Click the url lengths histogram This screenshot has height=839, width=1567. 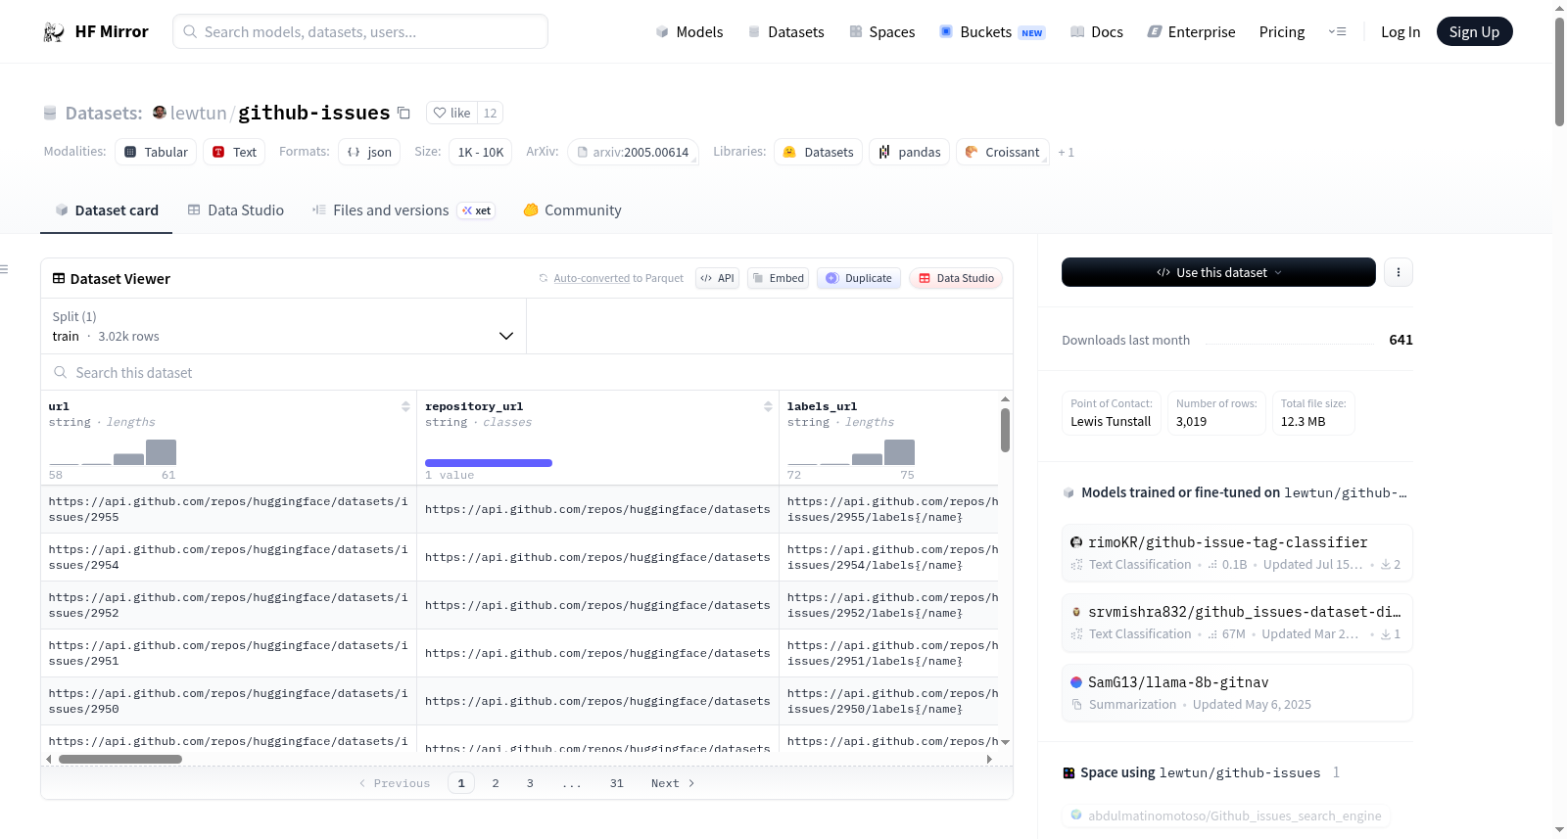coord(113,451)
